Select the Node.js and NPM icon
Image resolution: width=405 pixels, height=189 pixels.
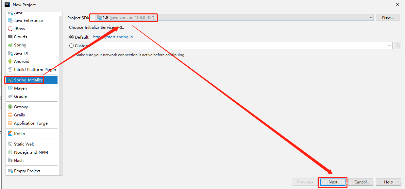tap(10, 152)
